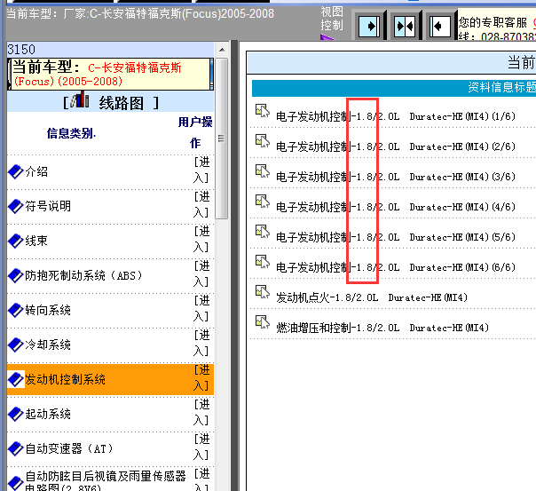Click the bookshelf icon beside 线路图

point(79,99)
